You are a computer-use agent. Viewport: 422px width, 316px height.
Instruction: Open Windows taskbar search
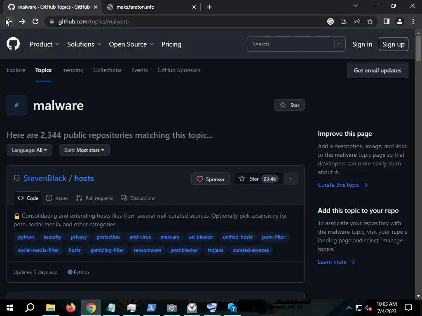30,308
